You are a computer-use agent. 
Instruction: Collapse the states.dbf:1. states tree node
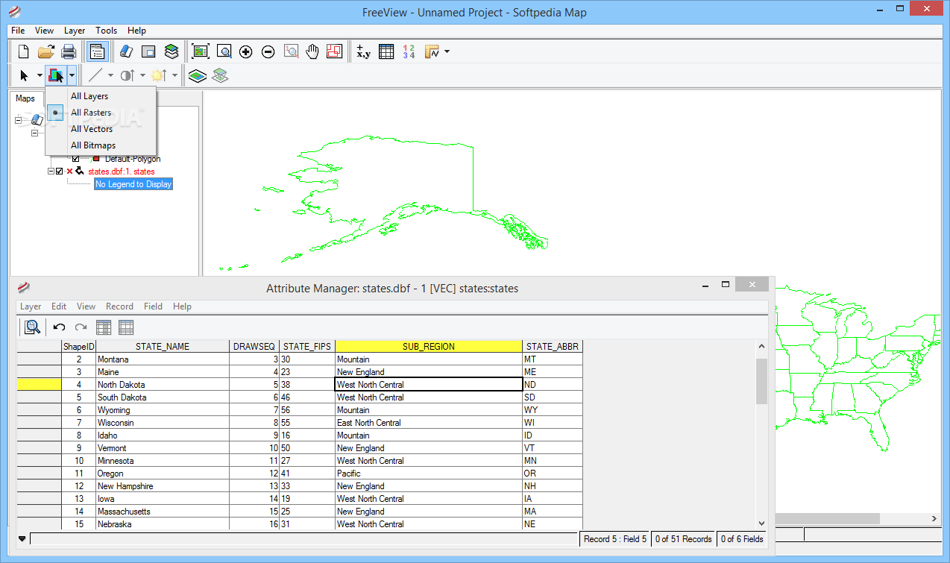click(x=51, y=172)
